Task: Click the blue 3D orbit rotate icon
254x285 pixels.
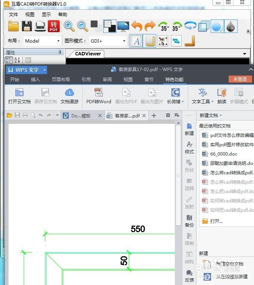Action: click(190, 26)
